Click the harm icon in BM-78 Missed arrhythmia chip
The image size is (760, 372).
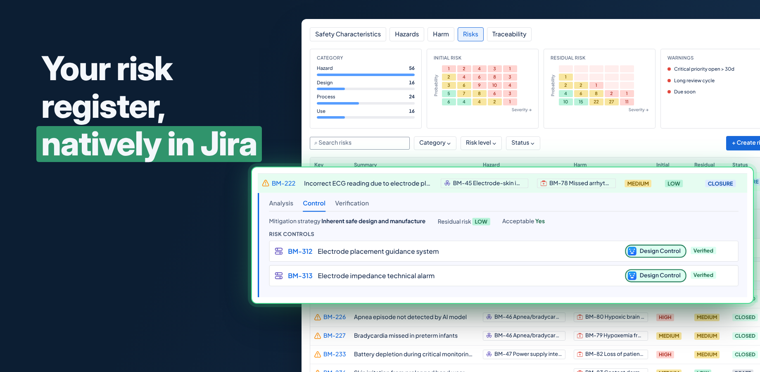[544, 183]
